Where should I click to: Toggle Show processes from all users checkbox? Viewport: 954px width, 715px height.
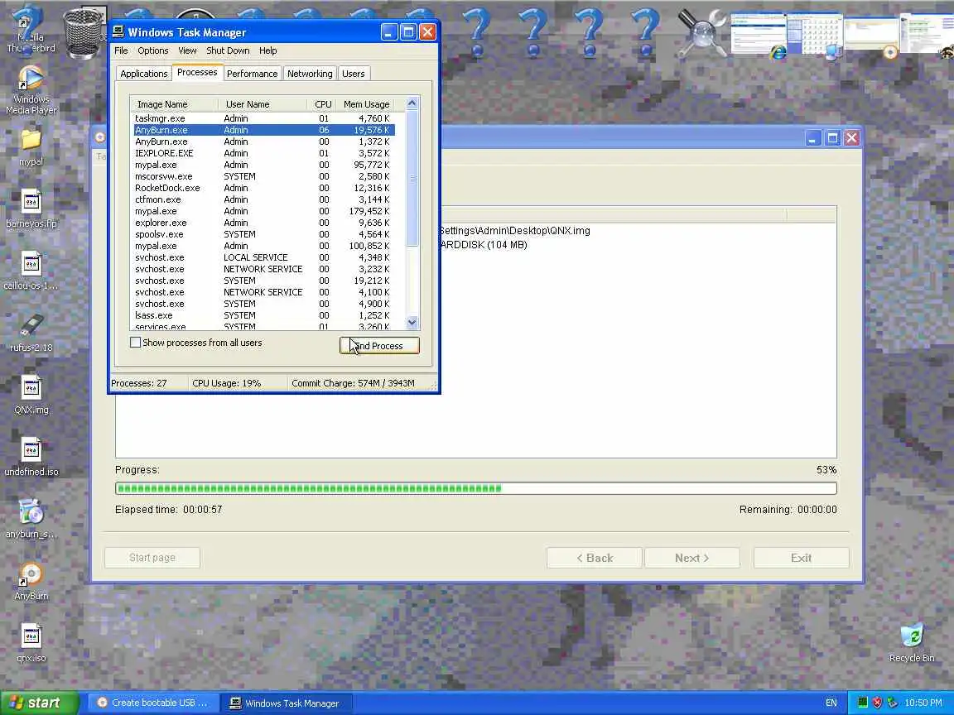click(135, 343)
